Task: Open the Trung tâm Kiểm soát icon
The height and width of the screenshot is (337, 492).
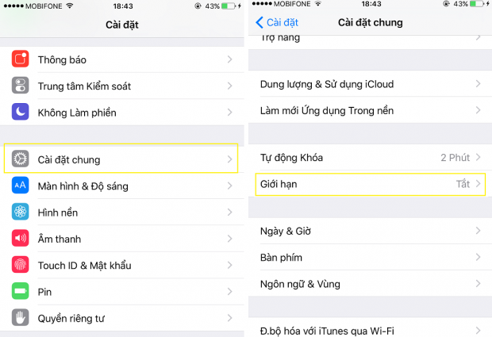Action: [20, 86]
